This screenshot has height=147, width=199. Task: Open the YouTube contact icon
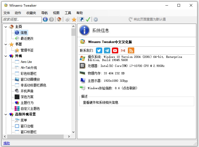115,50
